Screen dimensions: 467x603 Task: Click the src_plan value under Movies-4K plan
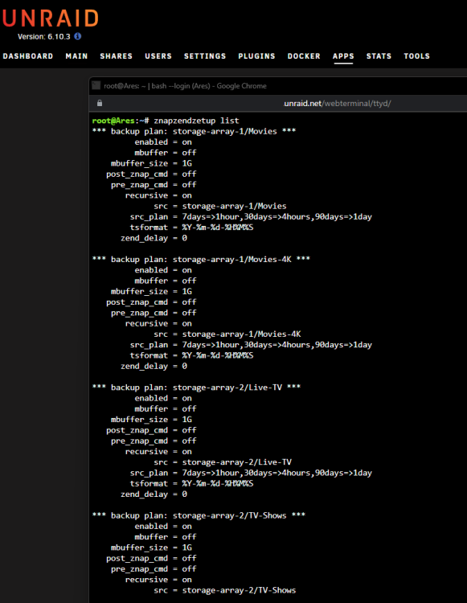tap(277, 345)
